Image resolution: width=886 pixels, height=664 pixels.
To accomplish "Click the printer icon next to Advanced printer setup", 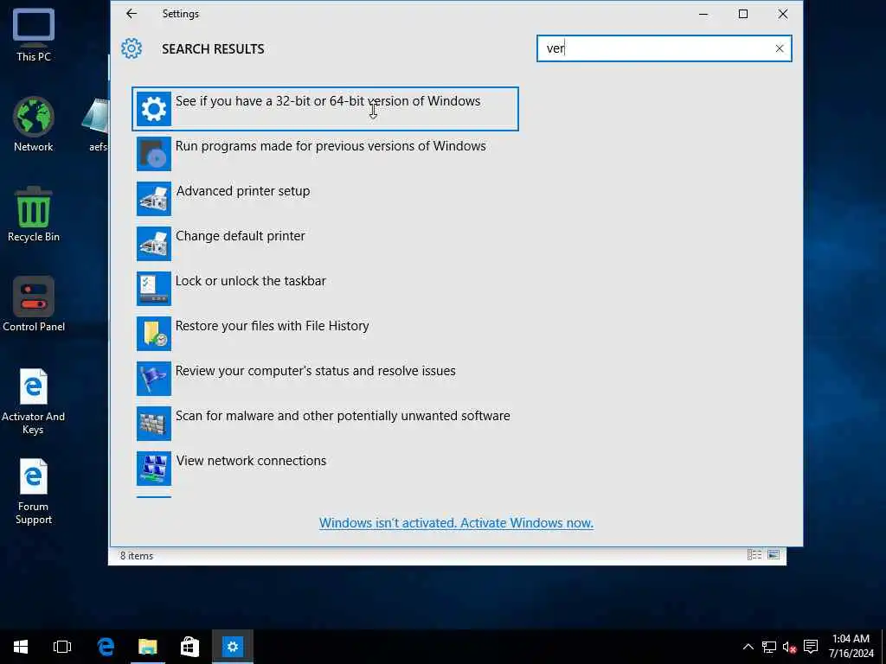I will point(154,199).
